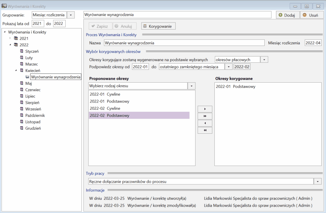Image resolution: width=326 pixels, height=213 pixels.
Task: Open the Tryb pracy dropdown arrow
Action: click(317, 181)
